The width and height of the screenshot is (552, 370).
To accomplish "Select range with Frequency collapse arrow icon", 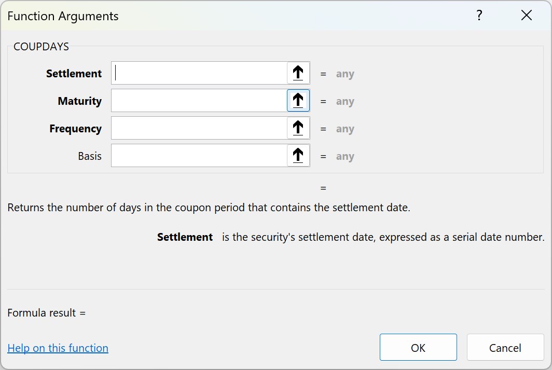I will [298, 128].
